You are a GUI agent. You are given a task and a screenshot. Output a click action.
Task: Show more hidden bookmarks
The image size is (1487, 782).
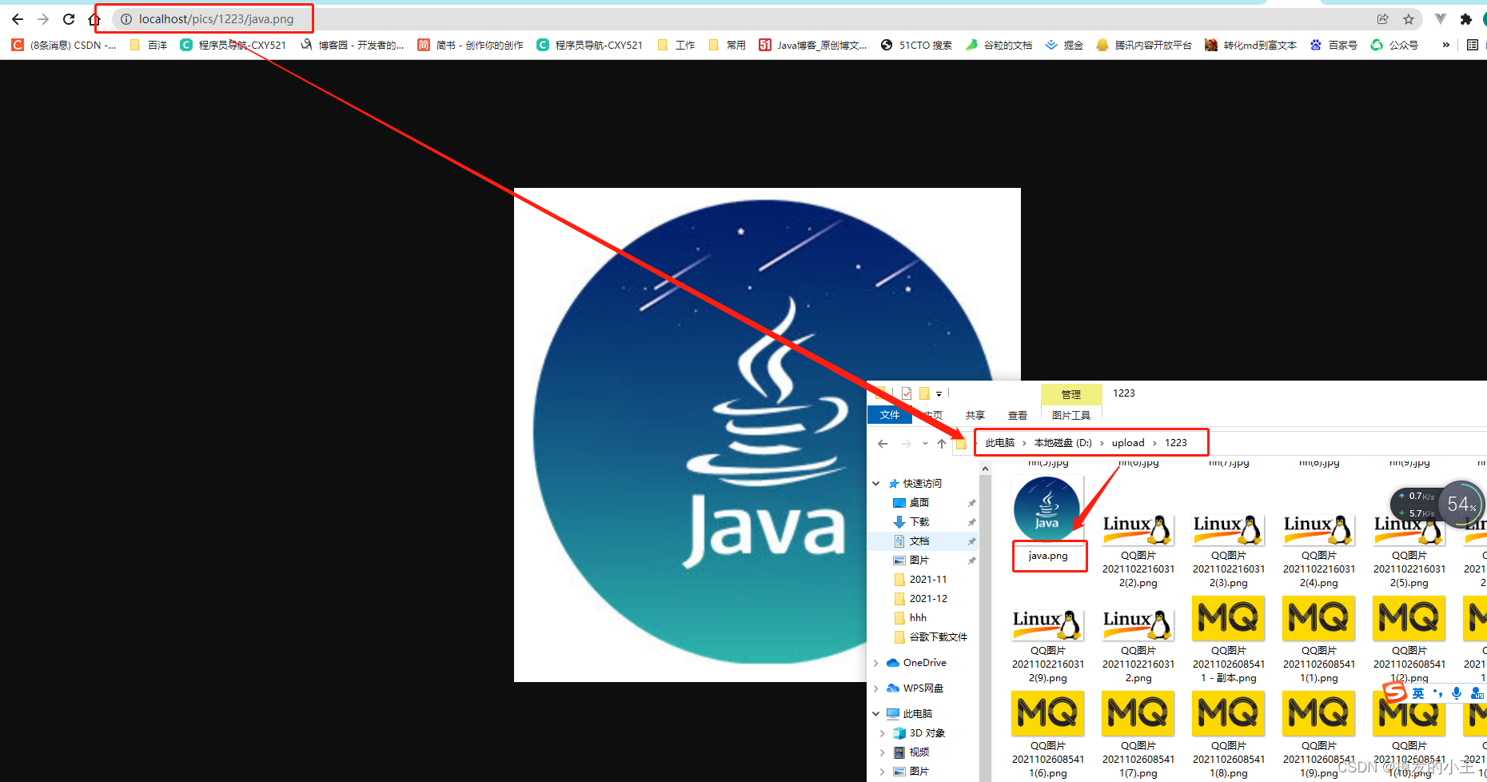[x=1445, y=45]
